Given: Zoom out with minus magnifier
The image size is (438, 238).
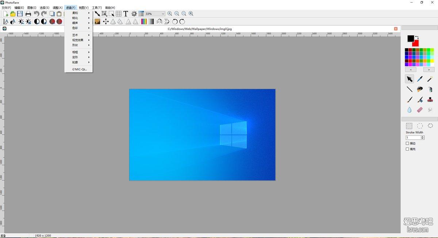Looking at the screenshot, I should [177, 14].
